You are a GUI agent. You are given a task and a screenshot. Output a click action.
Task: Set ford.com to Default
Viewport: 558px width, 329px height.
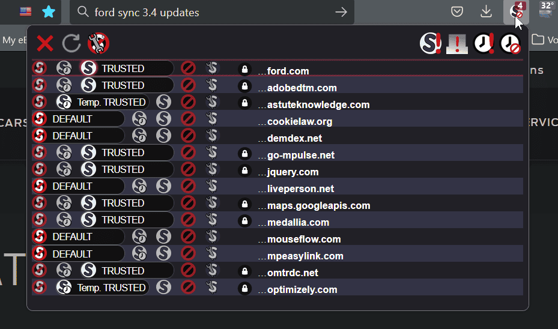click(40, 68)
